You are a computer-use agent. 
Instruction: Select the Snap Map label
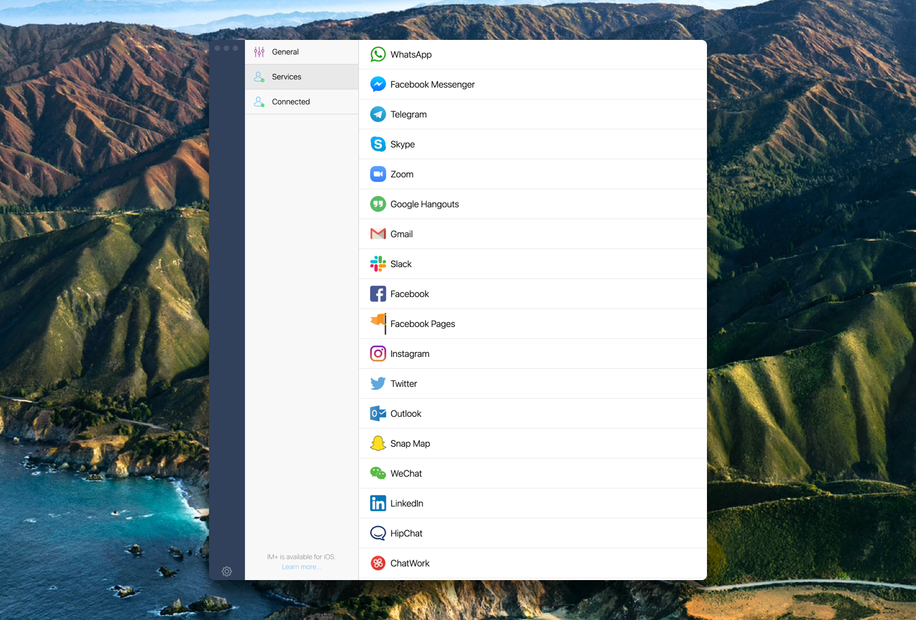pos(410,444)
